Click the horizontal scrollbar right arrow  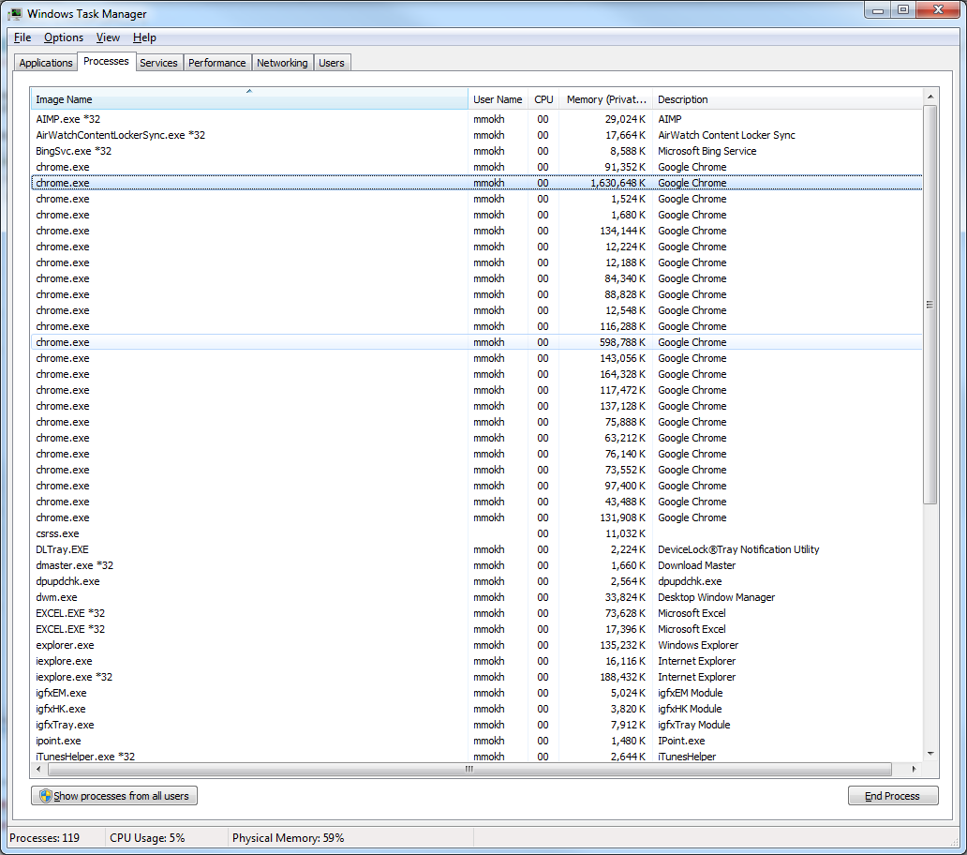coord(915,770)
